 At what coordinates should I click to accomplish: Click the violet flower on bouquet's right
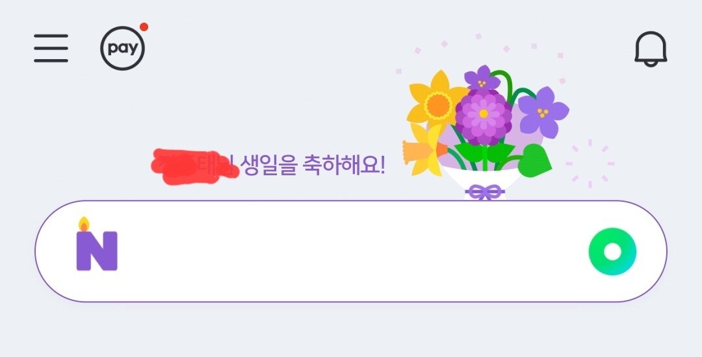tap(543, 112)
